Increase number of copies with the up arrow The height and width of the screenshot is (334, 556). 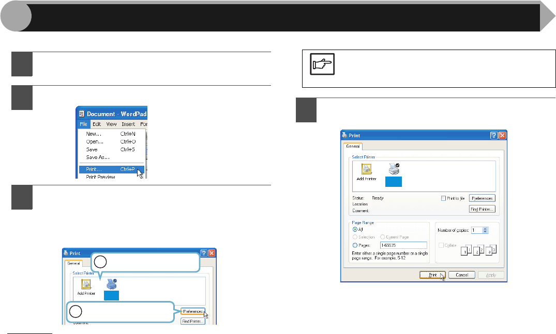pyautogui.click(x=486, y=229)
